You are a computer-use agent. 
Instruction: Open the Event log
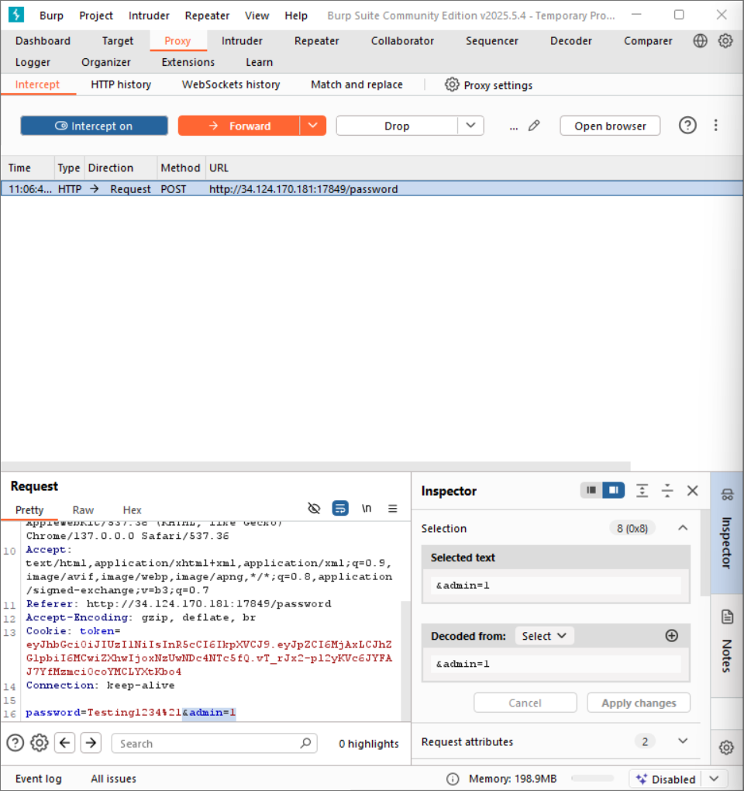38,779
